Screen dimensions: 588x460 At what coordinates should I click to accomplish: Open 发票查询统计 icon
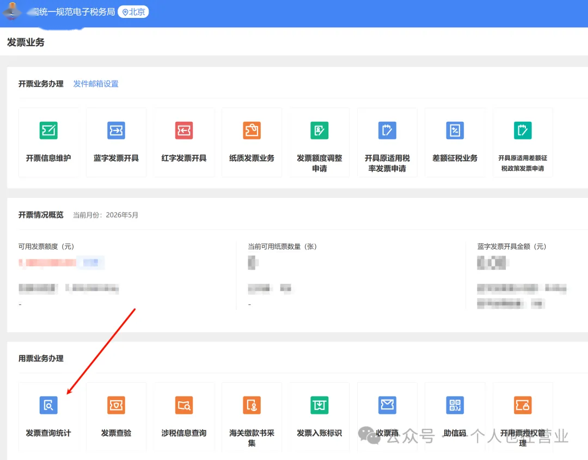coord(48,405)
